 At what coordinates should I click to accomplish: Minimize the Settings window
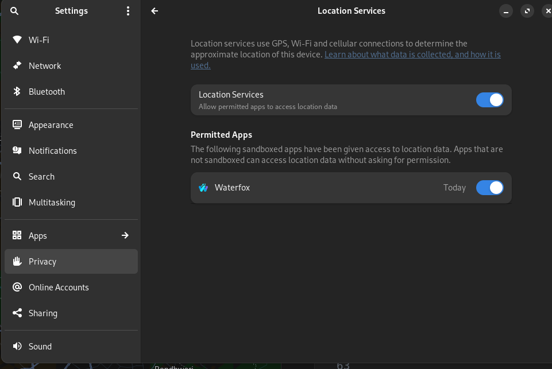point(506,11)
